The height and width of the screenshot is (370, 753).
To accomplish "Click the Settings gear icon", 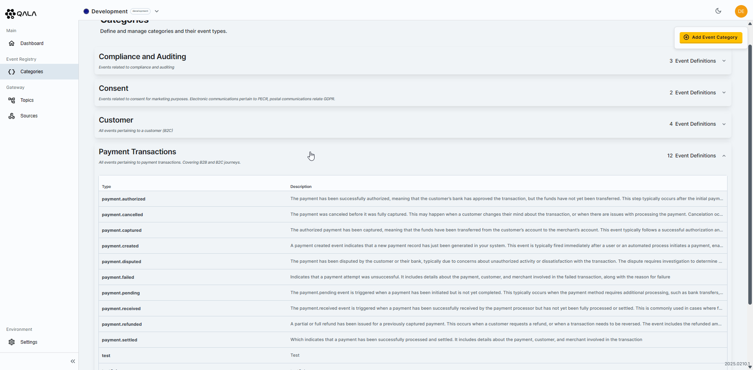I will (x=12, y=342).
